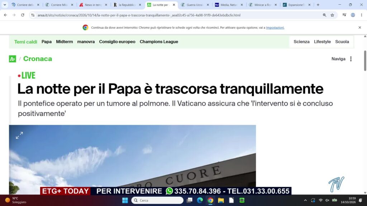
Task: Expand the Naviga three-dot menu
Action: 351,59
